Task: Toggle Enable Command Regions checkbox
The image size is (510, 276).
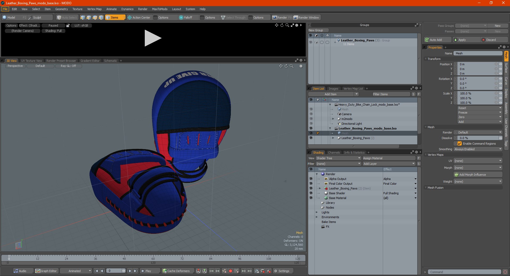Action: click(x=460, y=144)
